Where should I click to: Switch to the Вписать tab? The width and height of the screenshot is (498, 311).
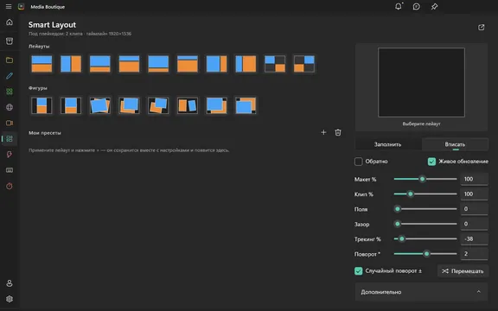(x=455, y=144)
